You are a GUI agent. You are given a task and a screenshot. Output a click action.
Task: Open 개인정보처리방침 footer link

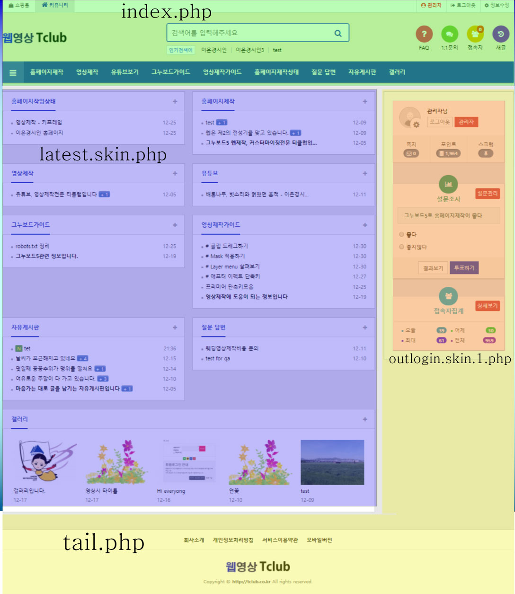(x=233, y=540)
